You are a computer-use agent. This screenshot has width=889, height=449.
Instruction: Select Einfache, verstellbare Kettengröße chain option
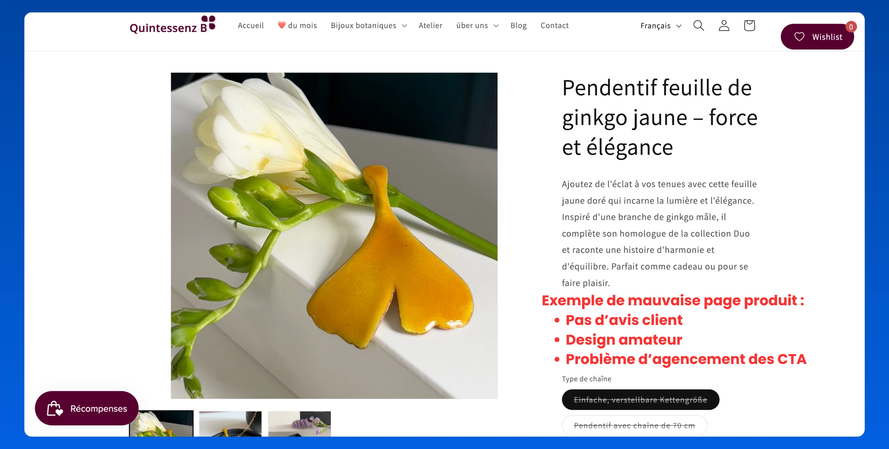tap(640, 400)
